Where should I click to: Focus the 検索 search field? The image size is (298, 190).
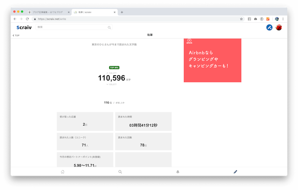pyautogui.click(x=74, y=27)
